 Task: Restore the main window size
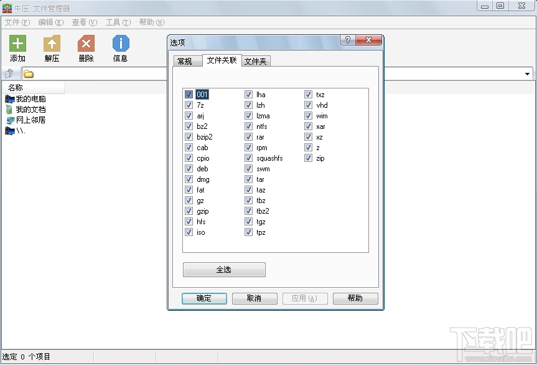(500, 6)
